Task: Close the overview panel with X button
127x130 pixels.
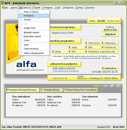Action: pyautogui.click(x=118, y=86)
